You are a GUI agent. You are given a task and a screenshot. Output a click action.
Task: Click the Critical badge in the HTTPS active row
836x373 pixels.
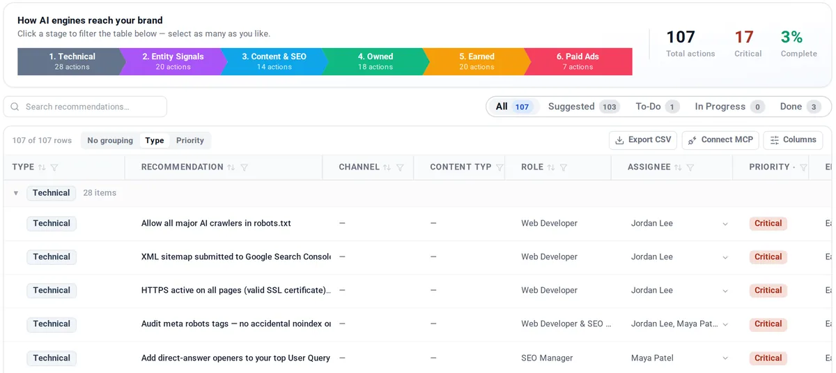tap(768, 291)
